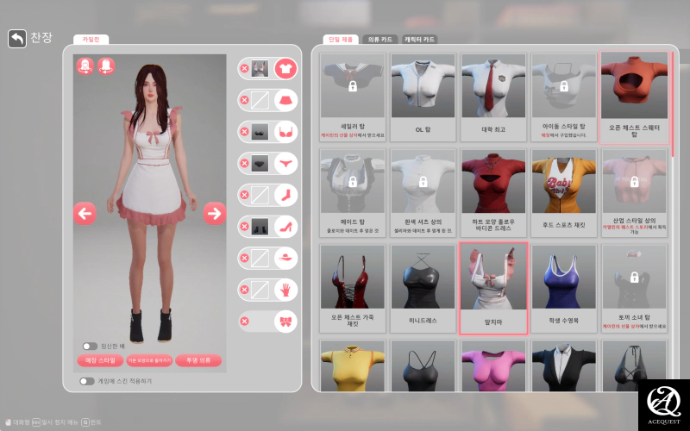Remove the equipped top with its red X
The width and height of the screenshot is (690, 431).
[244, 69]
